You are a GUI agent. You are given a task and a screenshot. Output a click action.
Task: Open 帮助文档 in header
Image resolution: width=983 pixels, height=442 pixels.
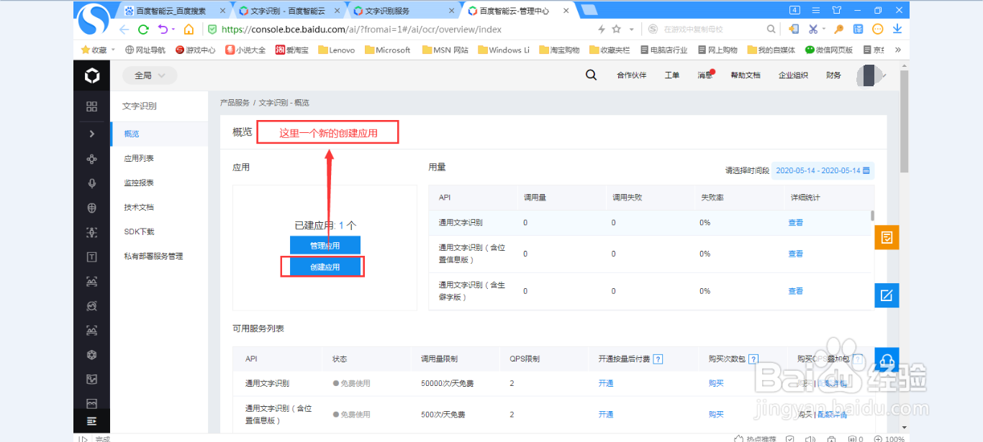coord(746,75)
